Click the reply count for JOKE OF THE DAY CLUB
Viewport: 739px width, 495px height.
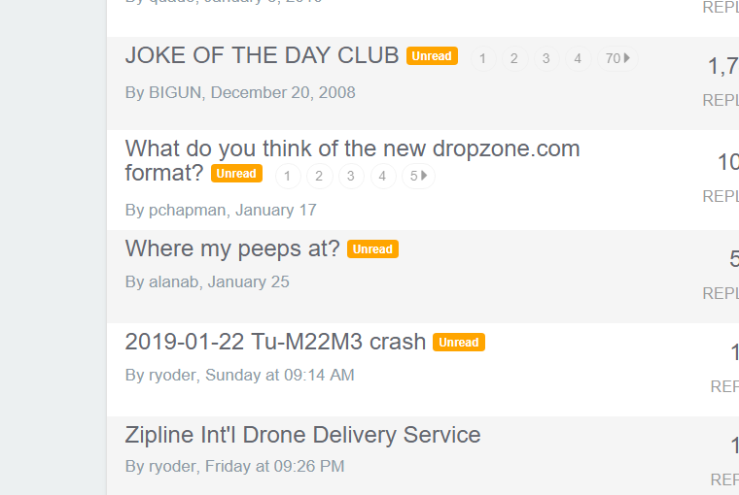(x=723, y=66)
